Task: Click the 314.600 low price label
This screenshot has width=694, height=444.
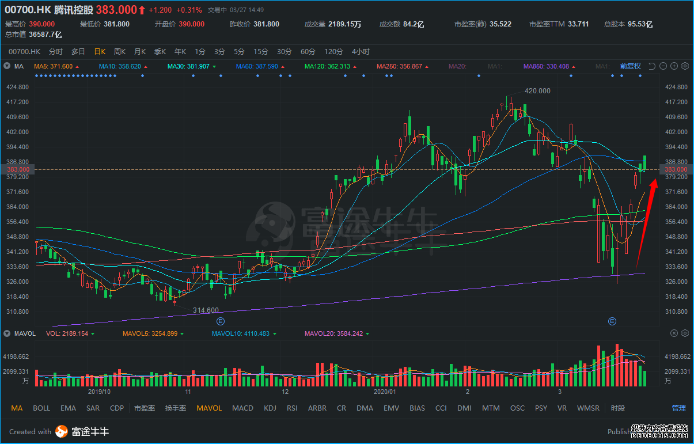Action: click(206, 310)
